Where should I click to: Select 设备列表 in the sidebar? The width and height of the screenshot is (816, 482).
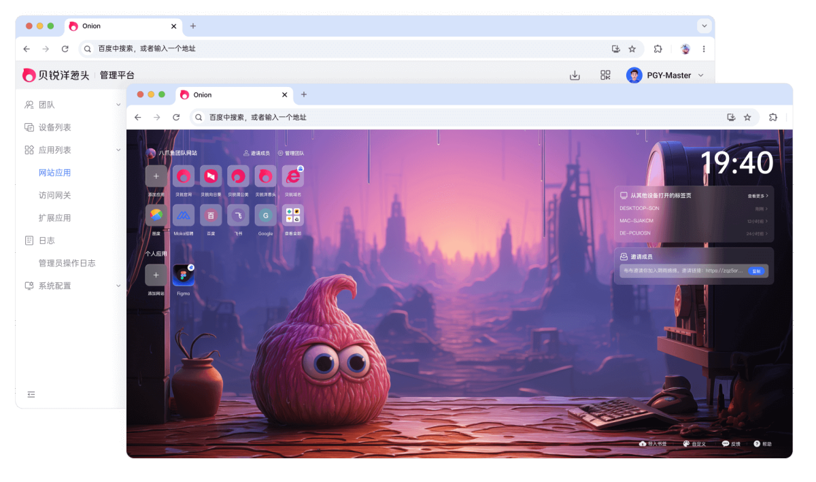55,127
